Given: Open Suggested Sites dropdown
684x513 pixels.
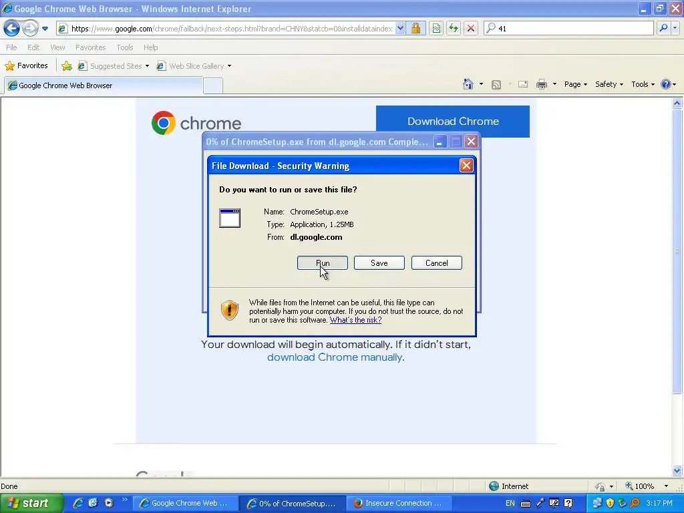Looking at the screenshot, I should tap(114, 66).
